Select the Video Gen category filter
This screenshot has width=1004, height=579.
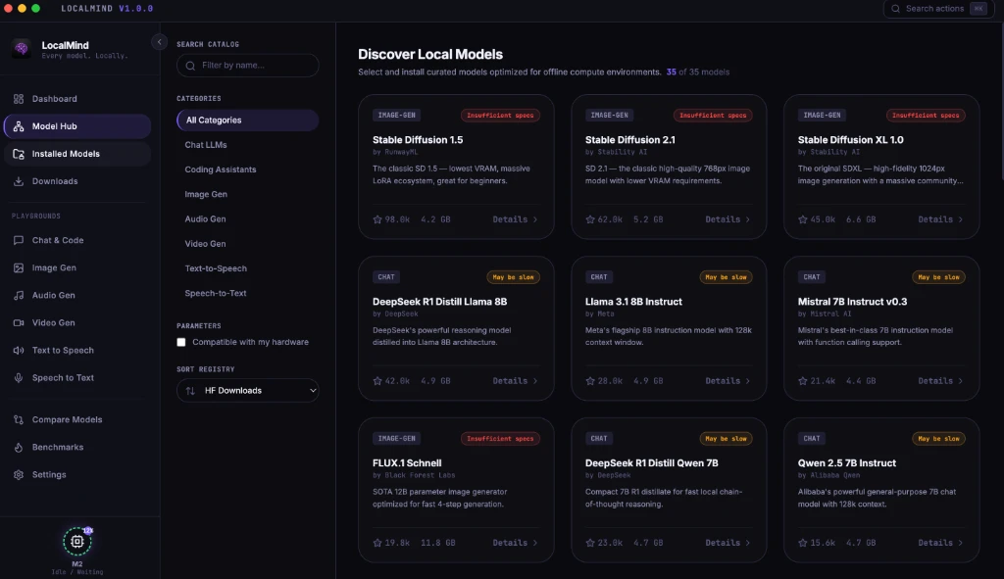pos(205,244)
